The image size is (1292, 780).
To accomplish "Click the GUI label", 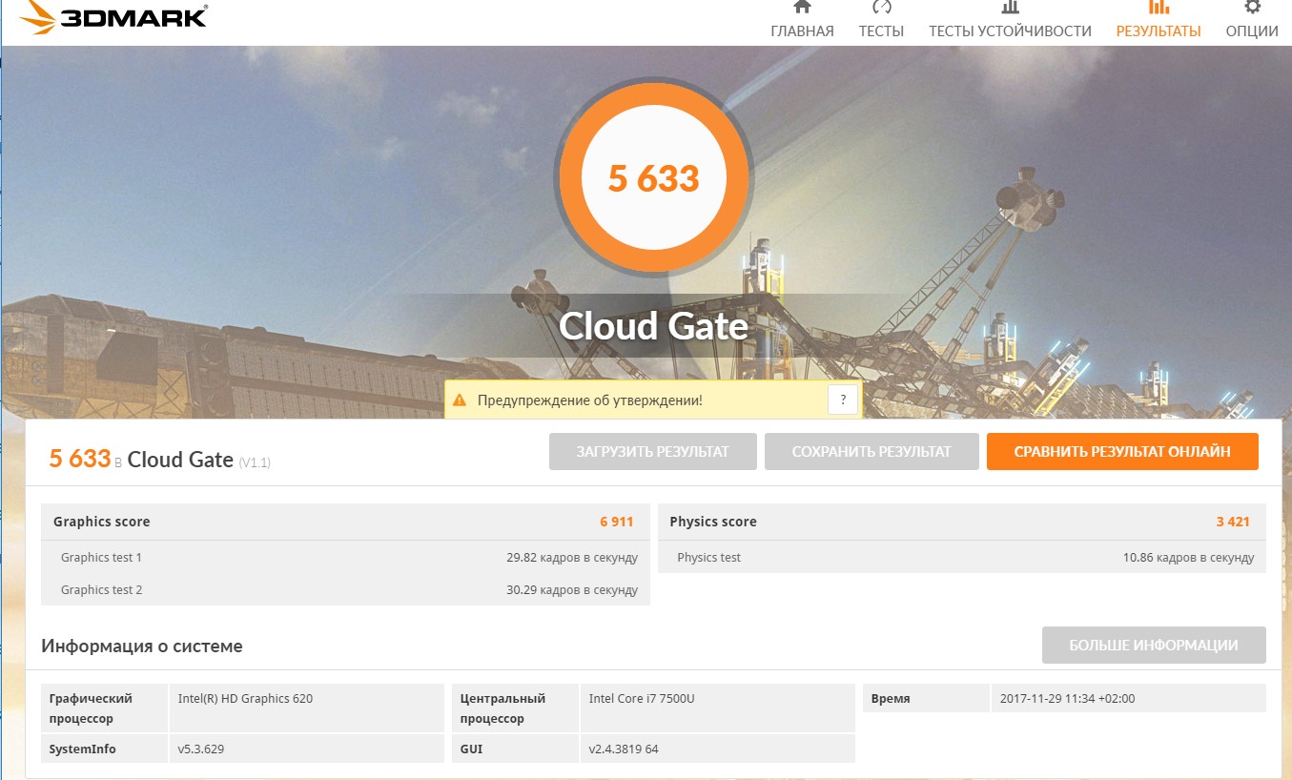I will click(x=471, y=749).
